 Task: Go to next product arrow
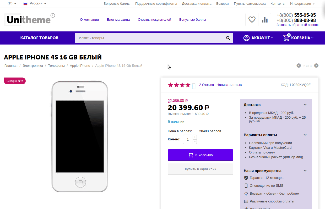[316, 65]
